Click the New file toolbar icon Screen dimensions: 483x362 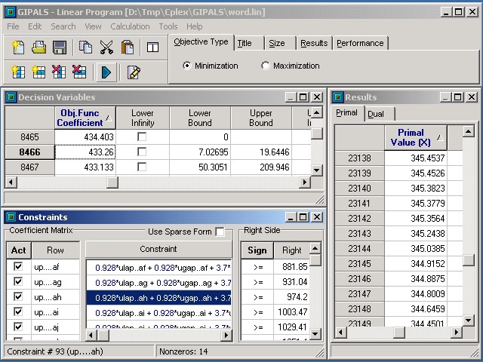[18, 48]
